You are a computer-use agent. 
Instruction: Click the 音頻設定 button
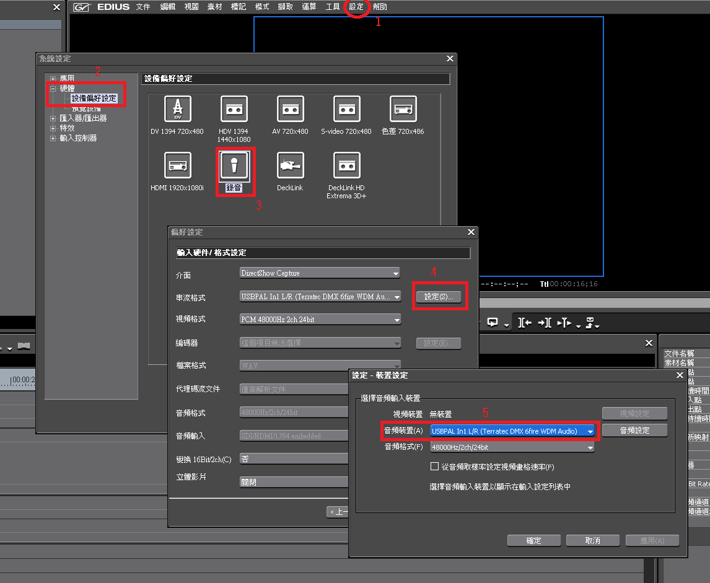(x=634, y=431)
